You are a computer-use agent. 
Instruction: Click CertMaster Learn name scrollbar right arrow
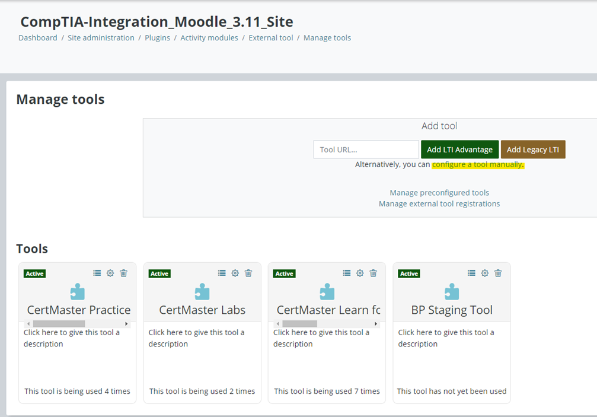tap(376, 324)
